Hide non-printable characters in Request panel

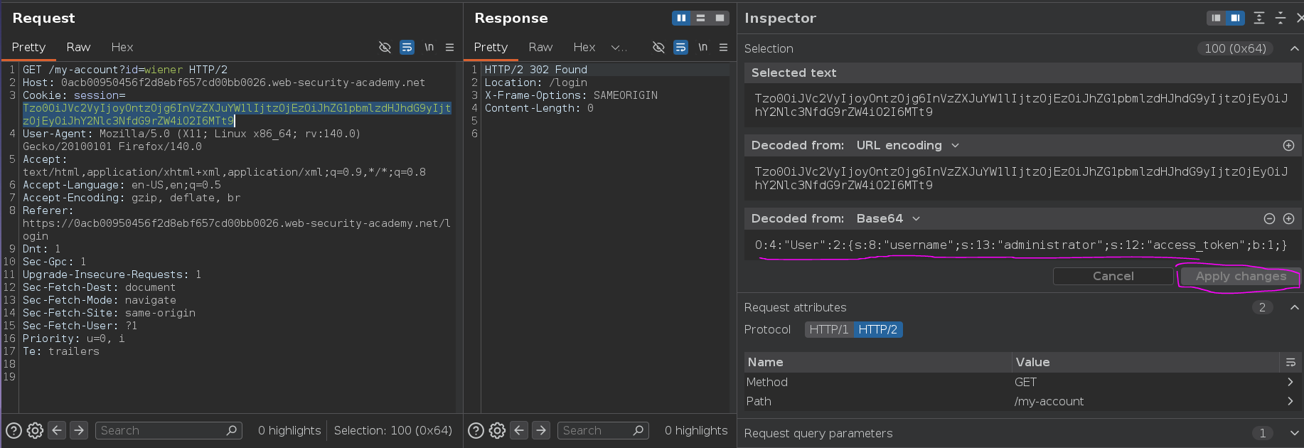385,47
